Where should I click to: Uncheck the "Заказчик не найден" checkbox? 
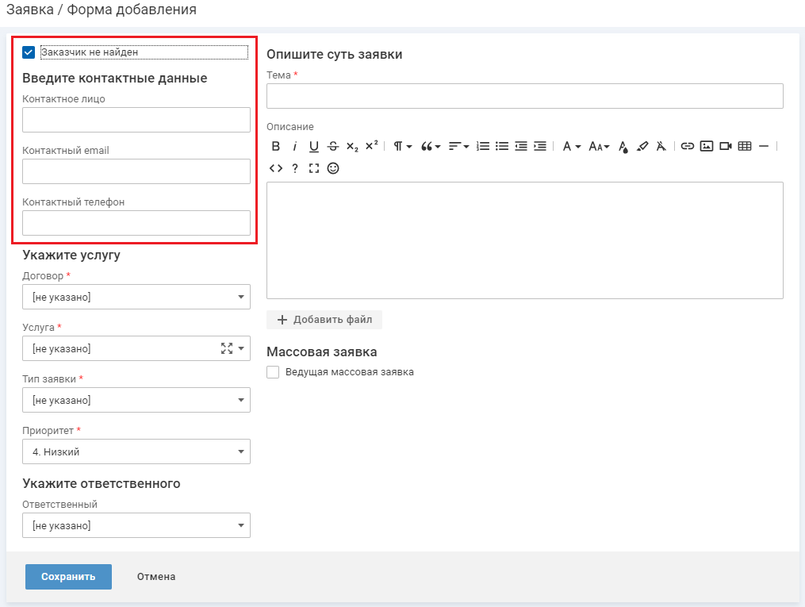(29, 52)
